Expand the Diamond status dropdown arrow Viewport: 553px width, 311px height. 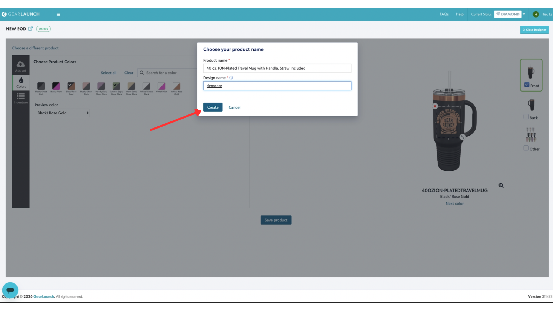point(524,14)
